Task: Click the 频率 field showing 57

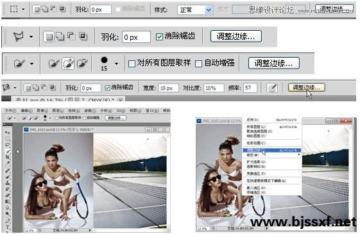Action: [x=250, y=88]
